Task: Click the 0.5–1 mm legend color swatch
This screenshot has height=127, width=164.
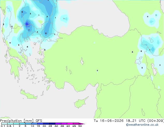Action: click(10, 124)
